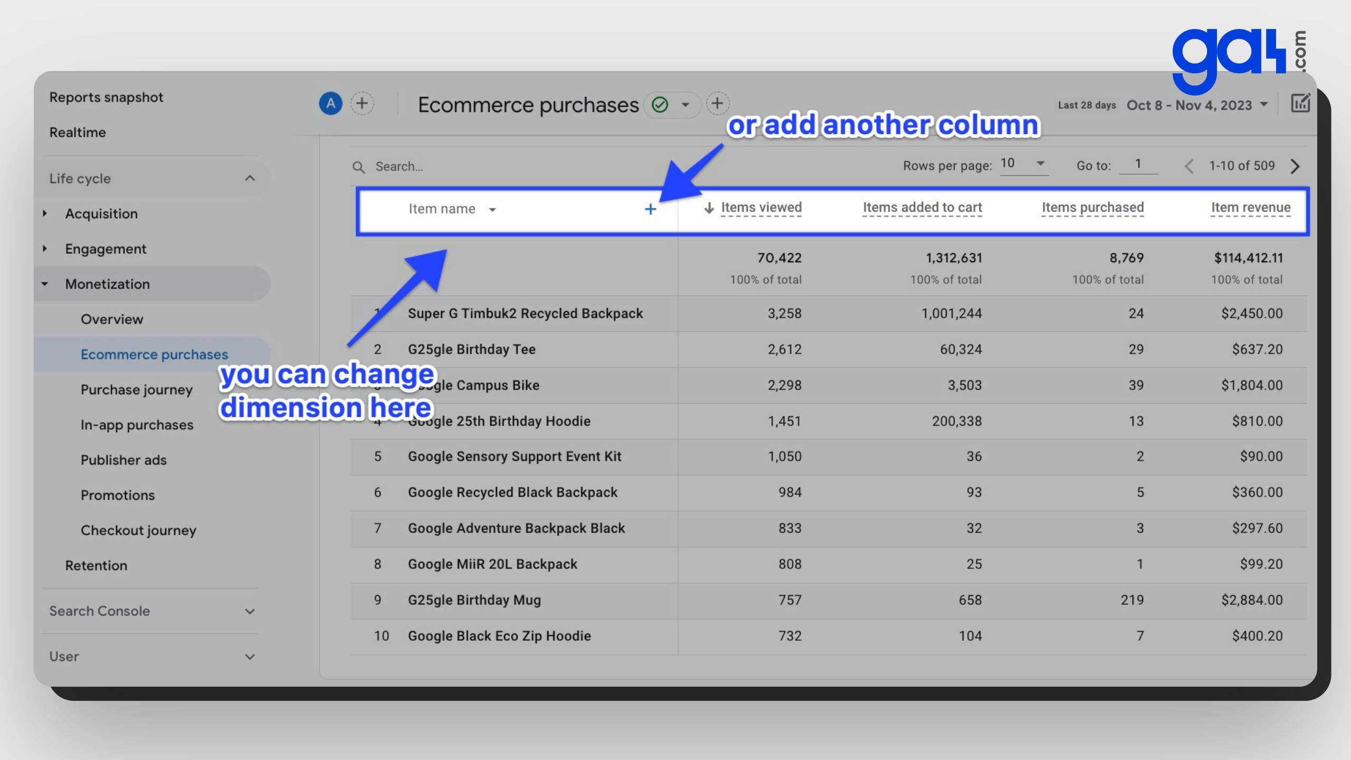Click the Purchase journey navigation link

coord(136,389)
